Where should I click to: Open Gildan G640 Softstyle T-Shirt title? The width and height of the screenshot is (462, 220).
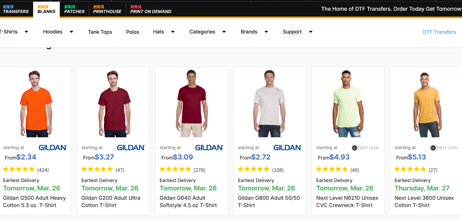tap(188, 202)
